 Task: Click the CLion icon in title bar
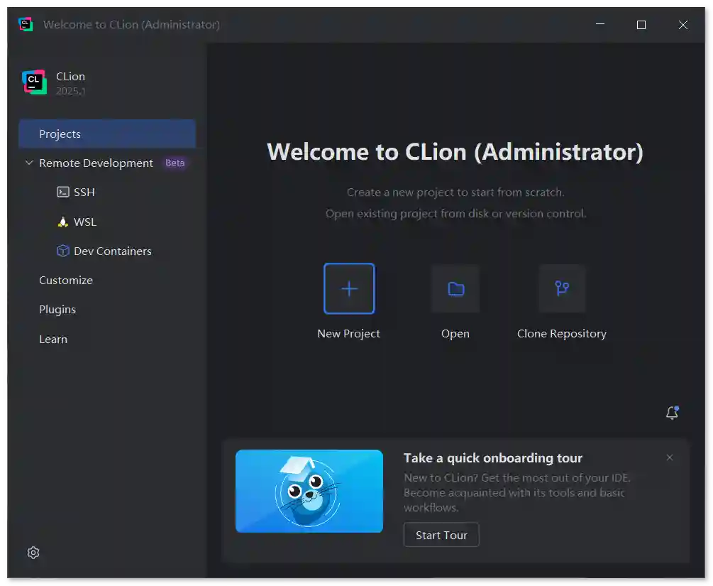click(26, 25)
